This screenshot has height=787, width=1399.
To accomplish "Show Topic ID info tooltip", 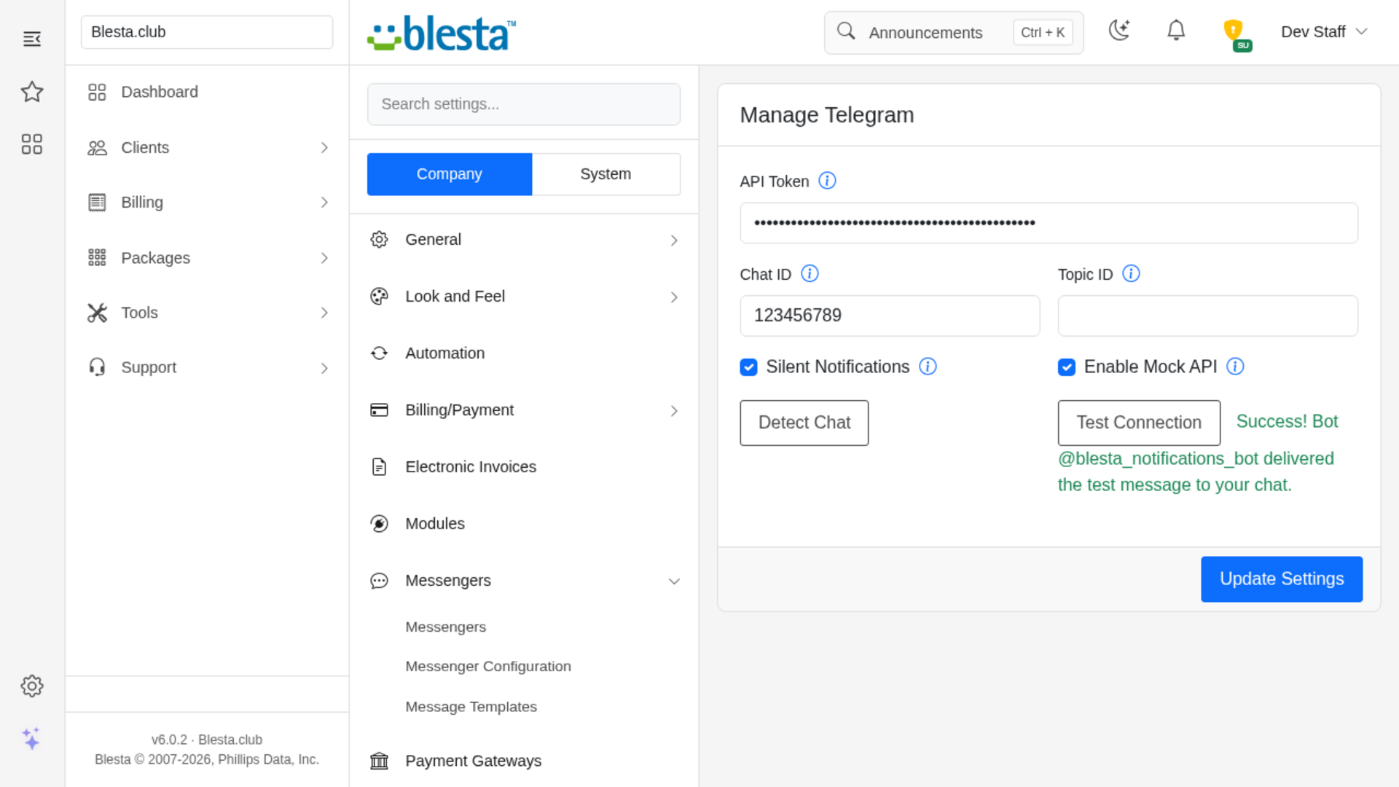I will tap(1131, 273).
